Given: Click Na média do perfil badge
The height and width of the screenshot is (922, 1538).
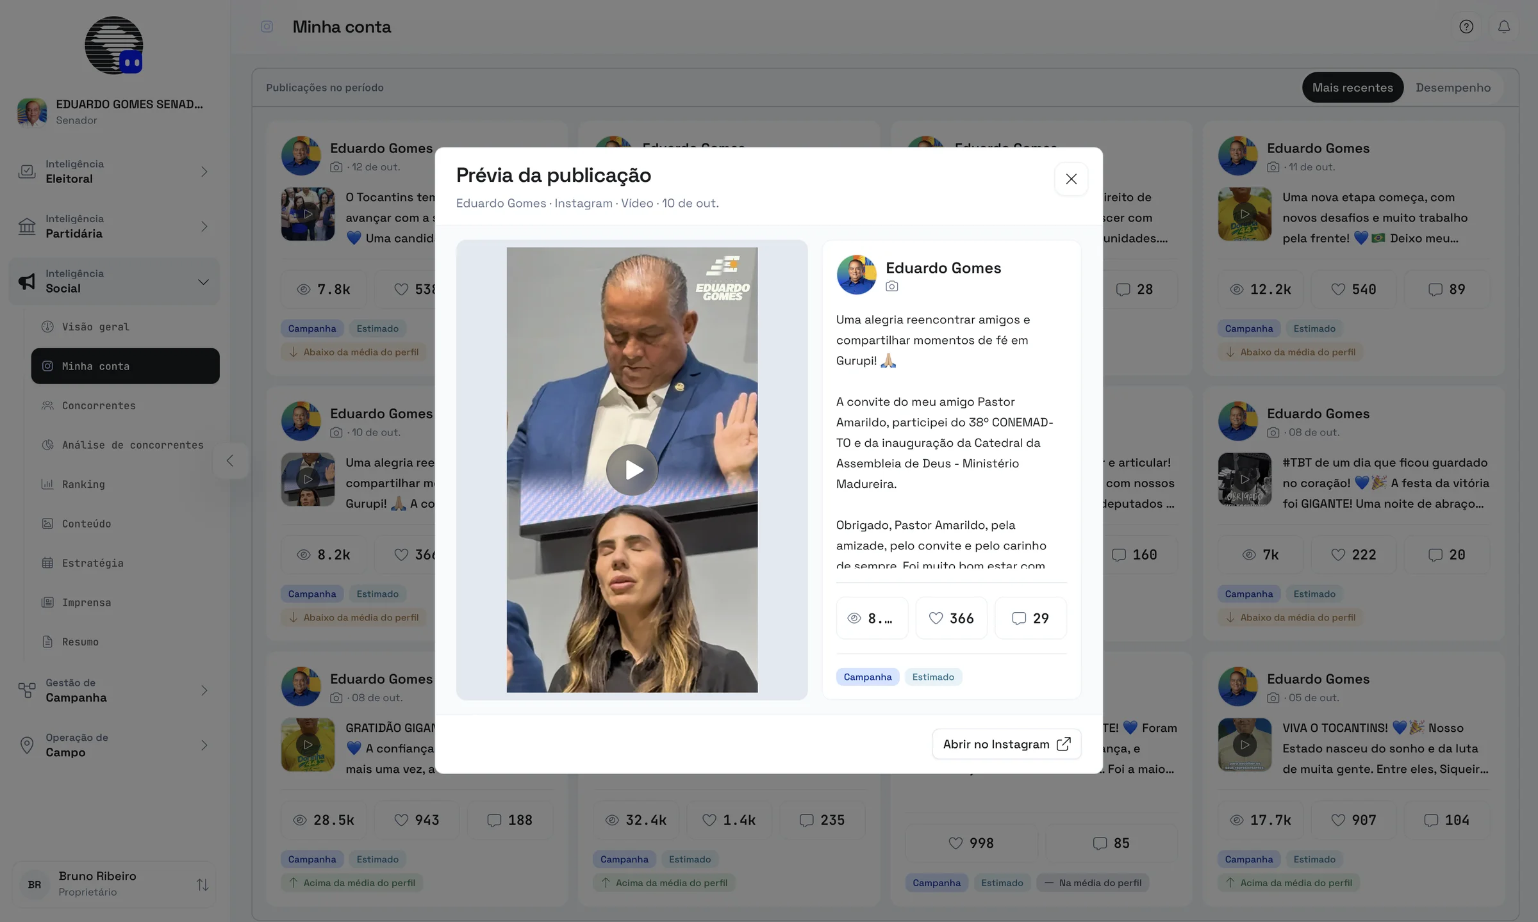Looking at the screenshot, I should point(1093,883).
